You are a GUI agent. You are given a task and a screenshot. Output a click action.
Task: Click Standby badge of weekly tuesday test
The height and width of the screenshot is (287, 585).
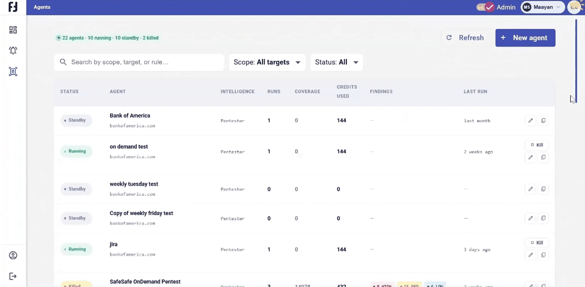coord(76,189)
